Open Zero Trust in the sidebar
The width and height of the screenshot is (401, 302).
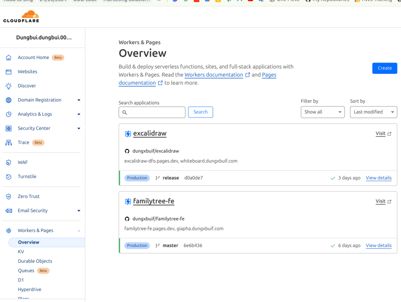29,196
